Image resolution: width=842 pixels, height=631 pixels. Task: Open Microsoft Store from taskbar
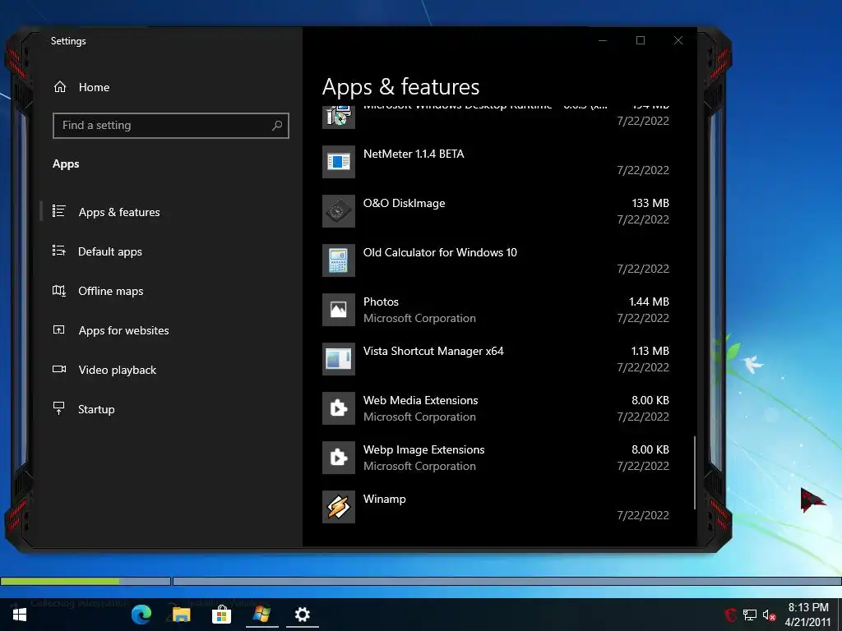pos(221,615)
